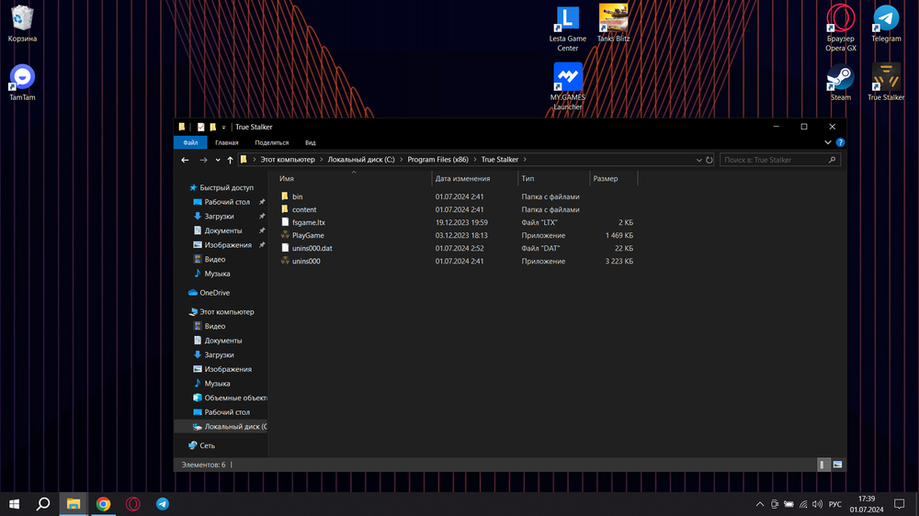Image resolution: width=919 pixels, height=516 pixels.
Task: Select Загрузки under Quick access
Action: point(219,217)
